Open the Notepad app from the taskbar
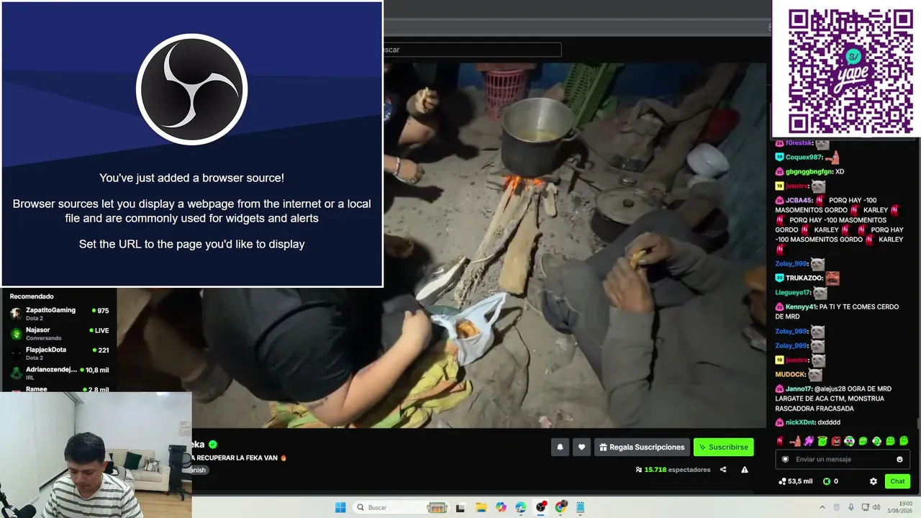The image size is (921, 518). [x=580, y=507]
